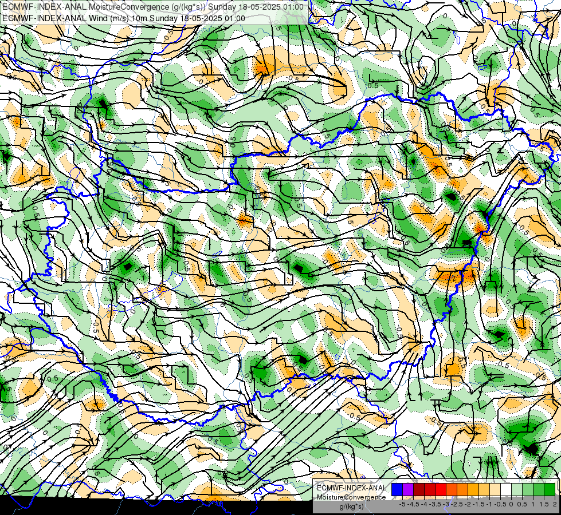Click the -5 tick label in legend

pyautogui.click(x=402, y=504)
